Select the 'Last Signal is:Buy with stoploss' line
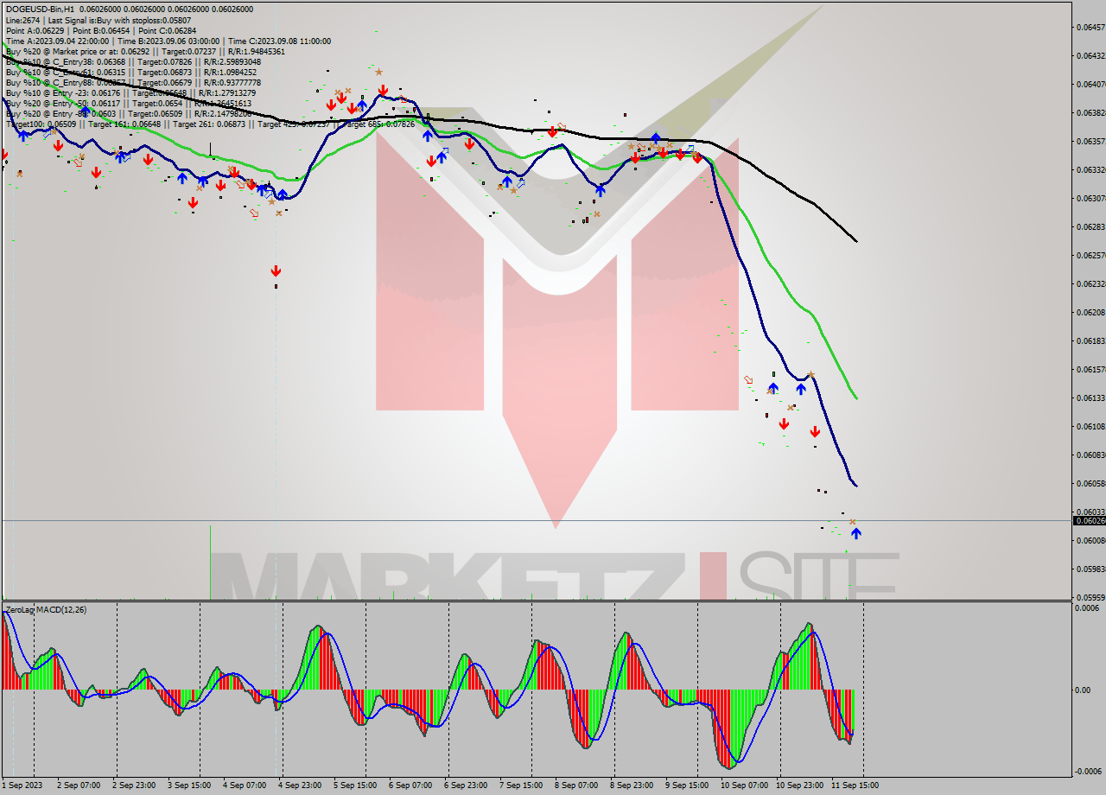 [119, 20]
